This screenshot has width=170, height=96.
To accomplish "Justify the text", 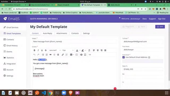I will pyautogui.click(x=105, y=50).
